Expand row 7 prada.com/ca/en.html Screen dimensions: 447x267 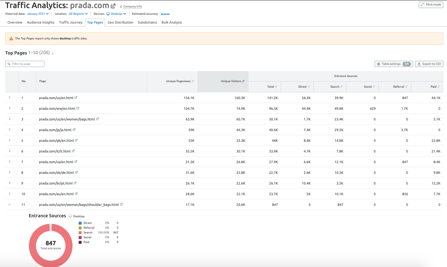(10, 162)
